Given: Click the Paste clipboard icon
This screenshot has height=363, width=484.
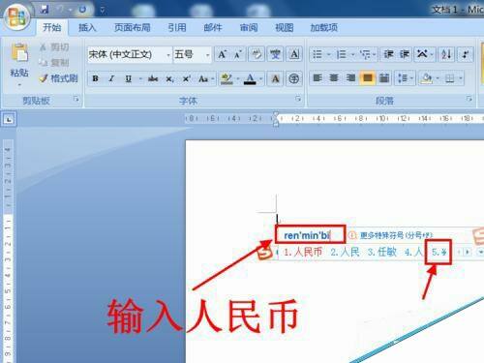Looking at the screenshot, I should [x=19, y=52].
